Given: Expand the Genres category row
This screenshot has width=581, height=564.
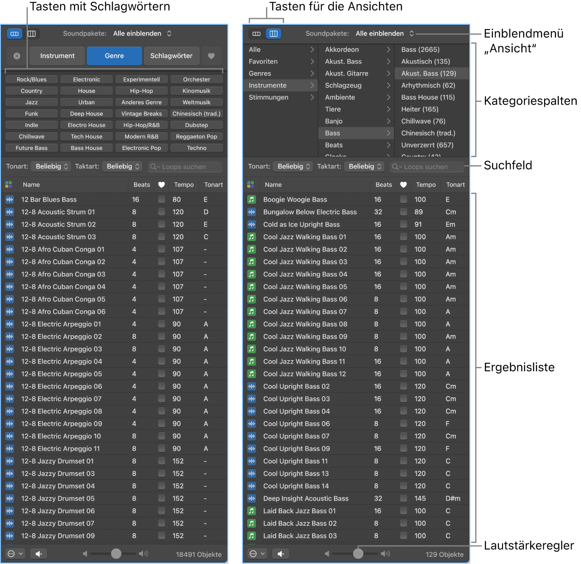Looking at the screenshot, I should (x=281, y=73).
